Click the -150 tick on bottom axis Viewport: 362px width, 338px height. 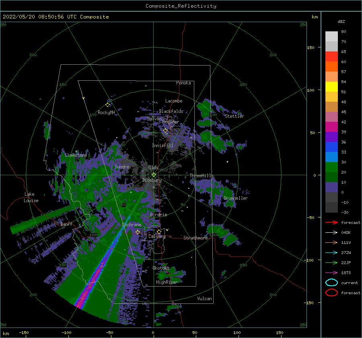pyautogui.click(x=24, y=333)
